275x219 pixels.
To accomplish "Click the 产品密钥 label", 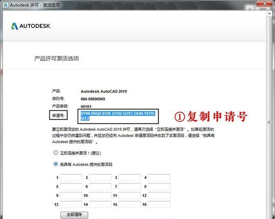I will tap(60, 107).
